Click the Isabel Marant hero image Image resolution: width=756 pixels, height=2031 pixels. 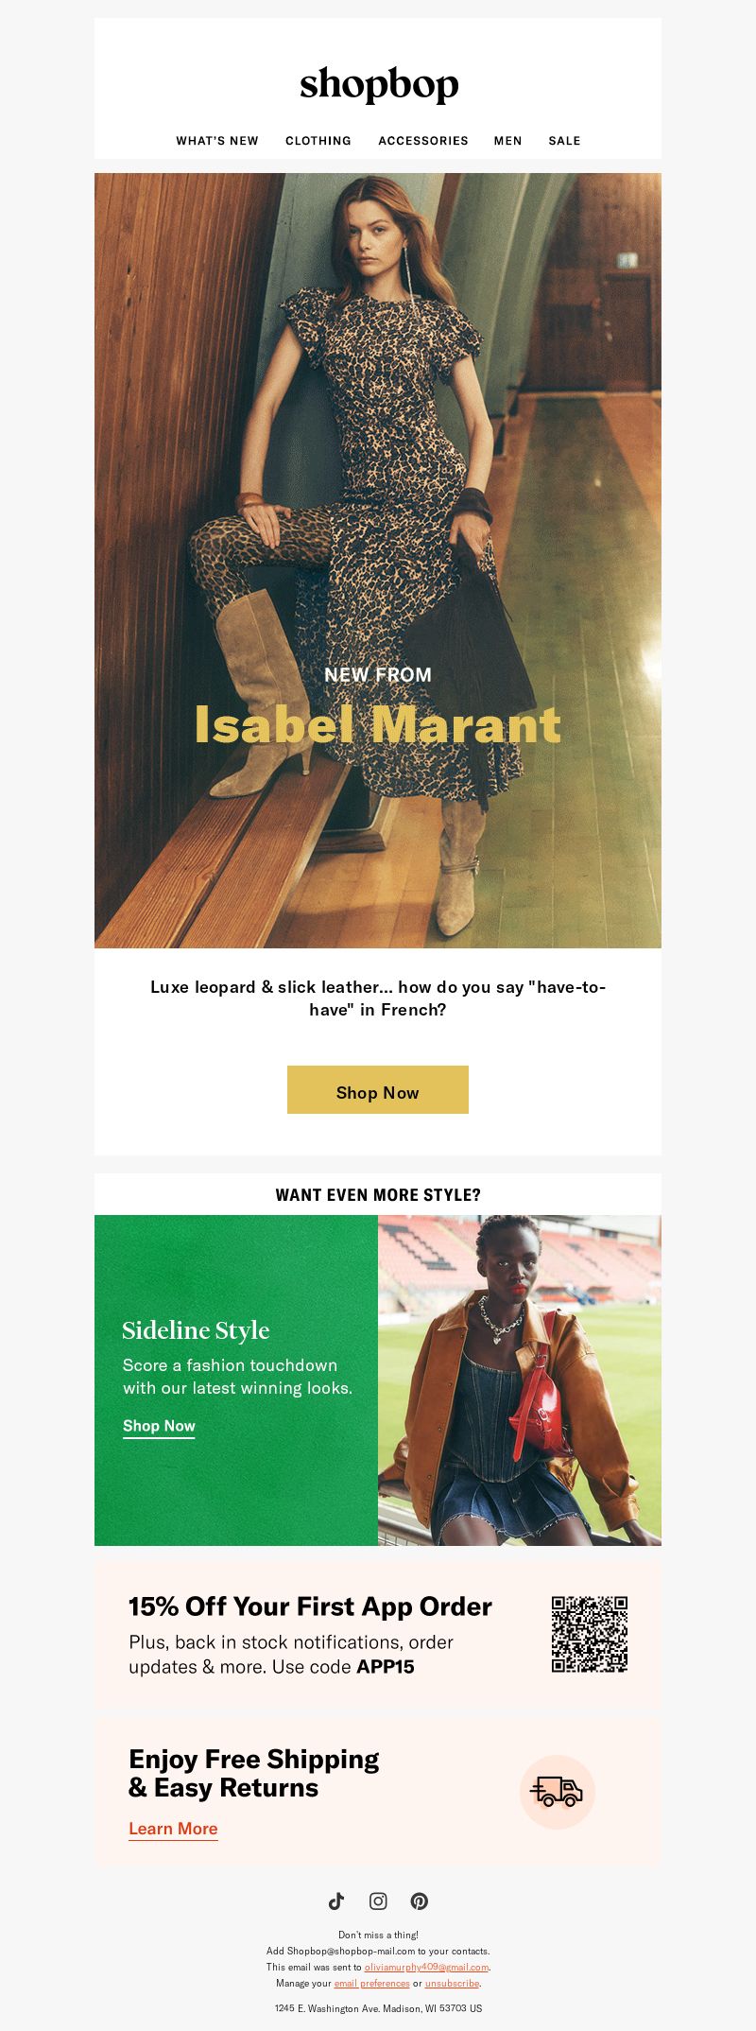coord(378,561)
